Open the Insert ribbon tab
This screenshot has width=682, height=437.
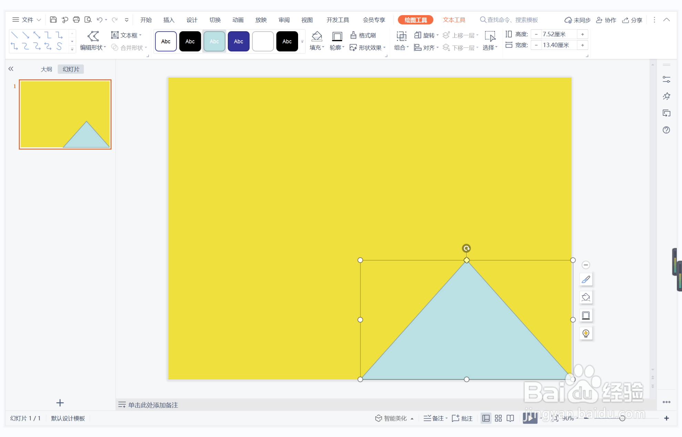[169, 20]
